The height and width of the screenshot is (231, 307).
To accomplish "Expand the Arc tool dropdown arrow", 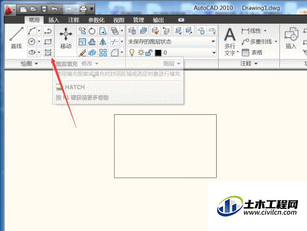I will [39, 31].
